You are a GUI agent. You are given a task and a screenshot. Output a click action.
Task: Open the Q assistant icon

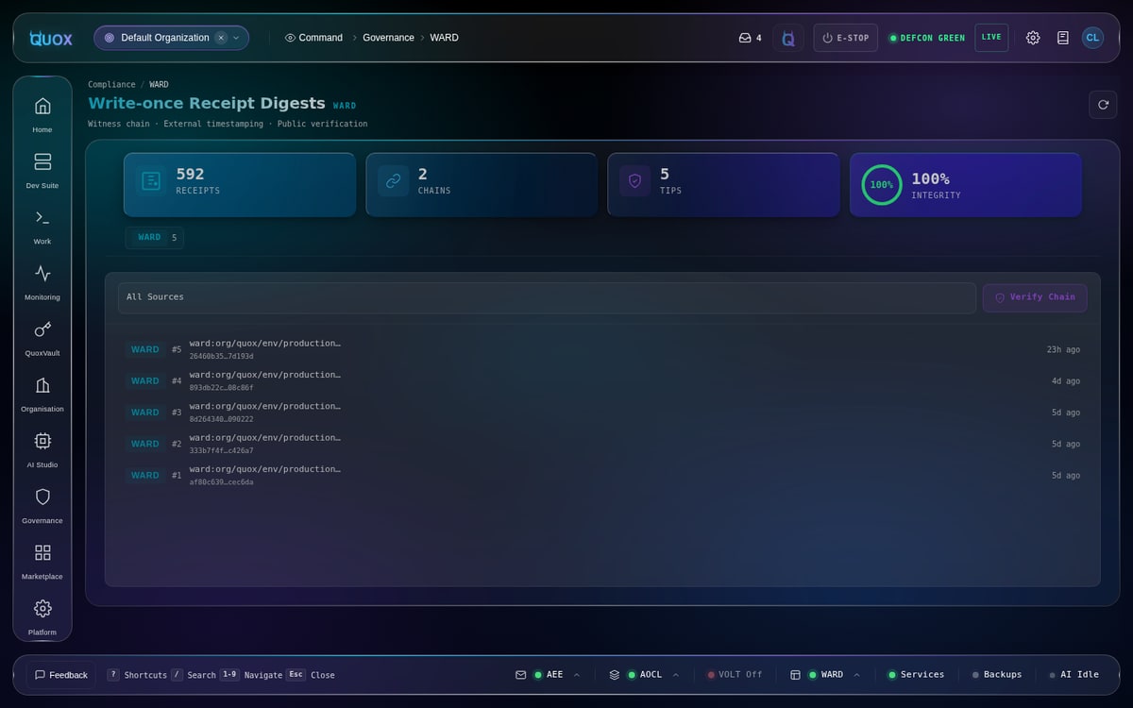pos(788,38)
